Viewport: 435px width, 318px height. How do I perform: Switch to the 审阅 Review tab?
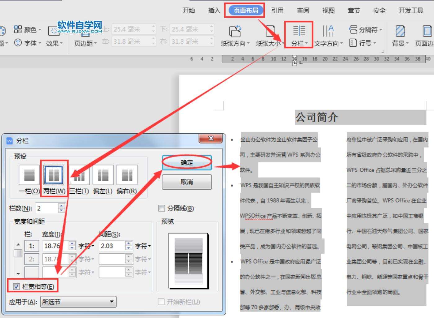(303, 11)
